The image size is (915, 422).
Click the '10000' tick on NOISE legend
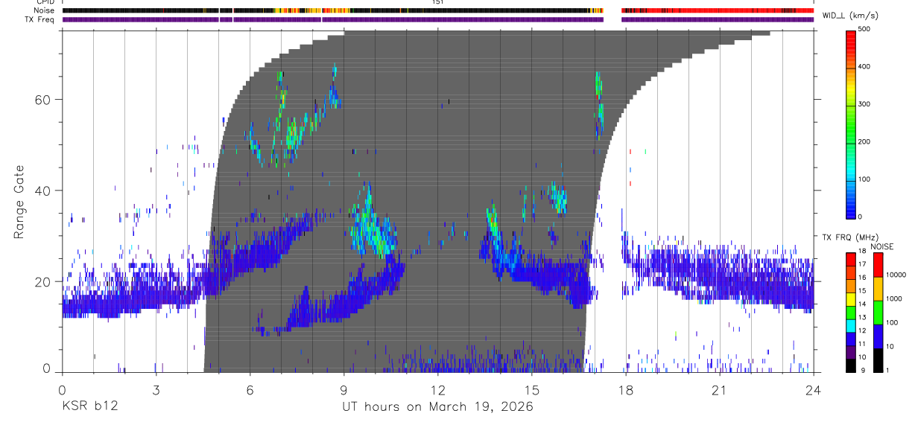pos(897,275)
